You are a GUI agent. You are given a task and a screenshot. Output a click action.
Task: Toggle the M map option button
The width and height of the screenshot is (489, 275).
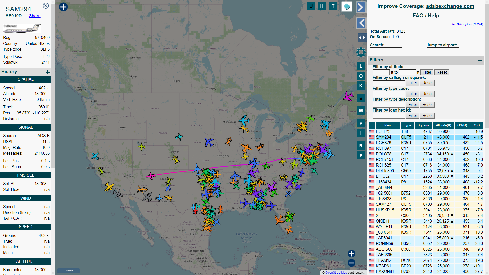pos(361,111)
